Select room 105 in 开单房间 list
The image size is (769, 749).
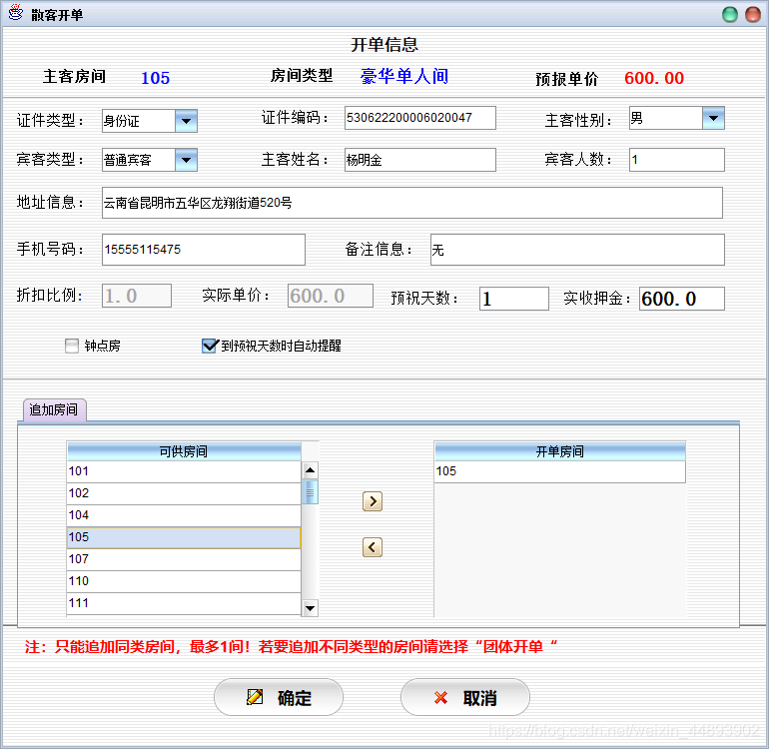coord(559,471)
